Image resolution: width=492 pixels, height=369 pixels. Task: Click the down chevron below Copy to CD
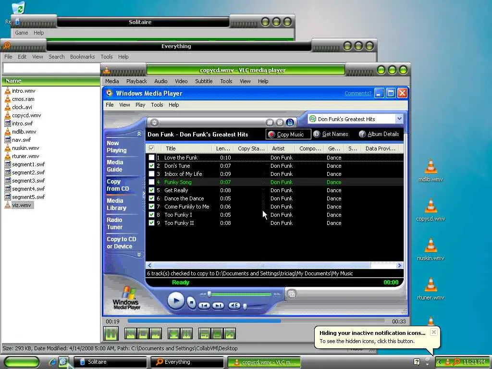[139, 255]
